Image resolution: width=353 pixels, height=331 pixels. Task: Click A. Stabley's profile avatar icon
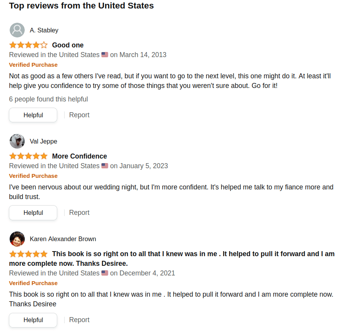(x=17, y=30)
